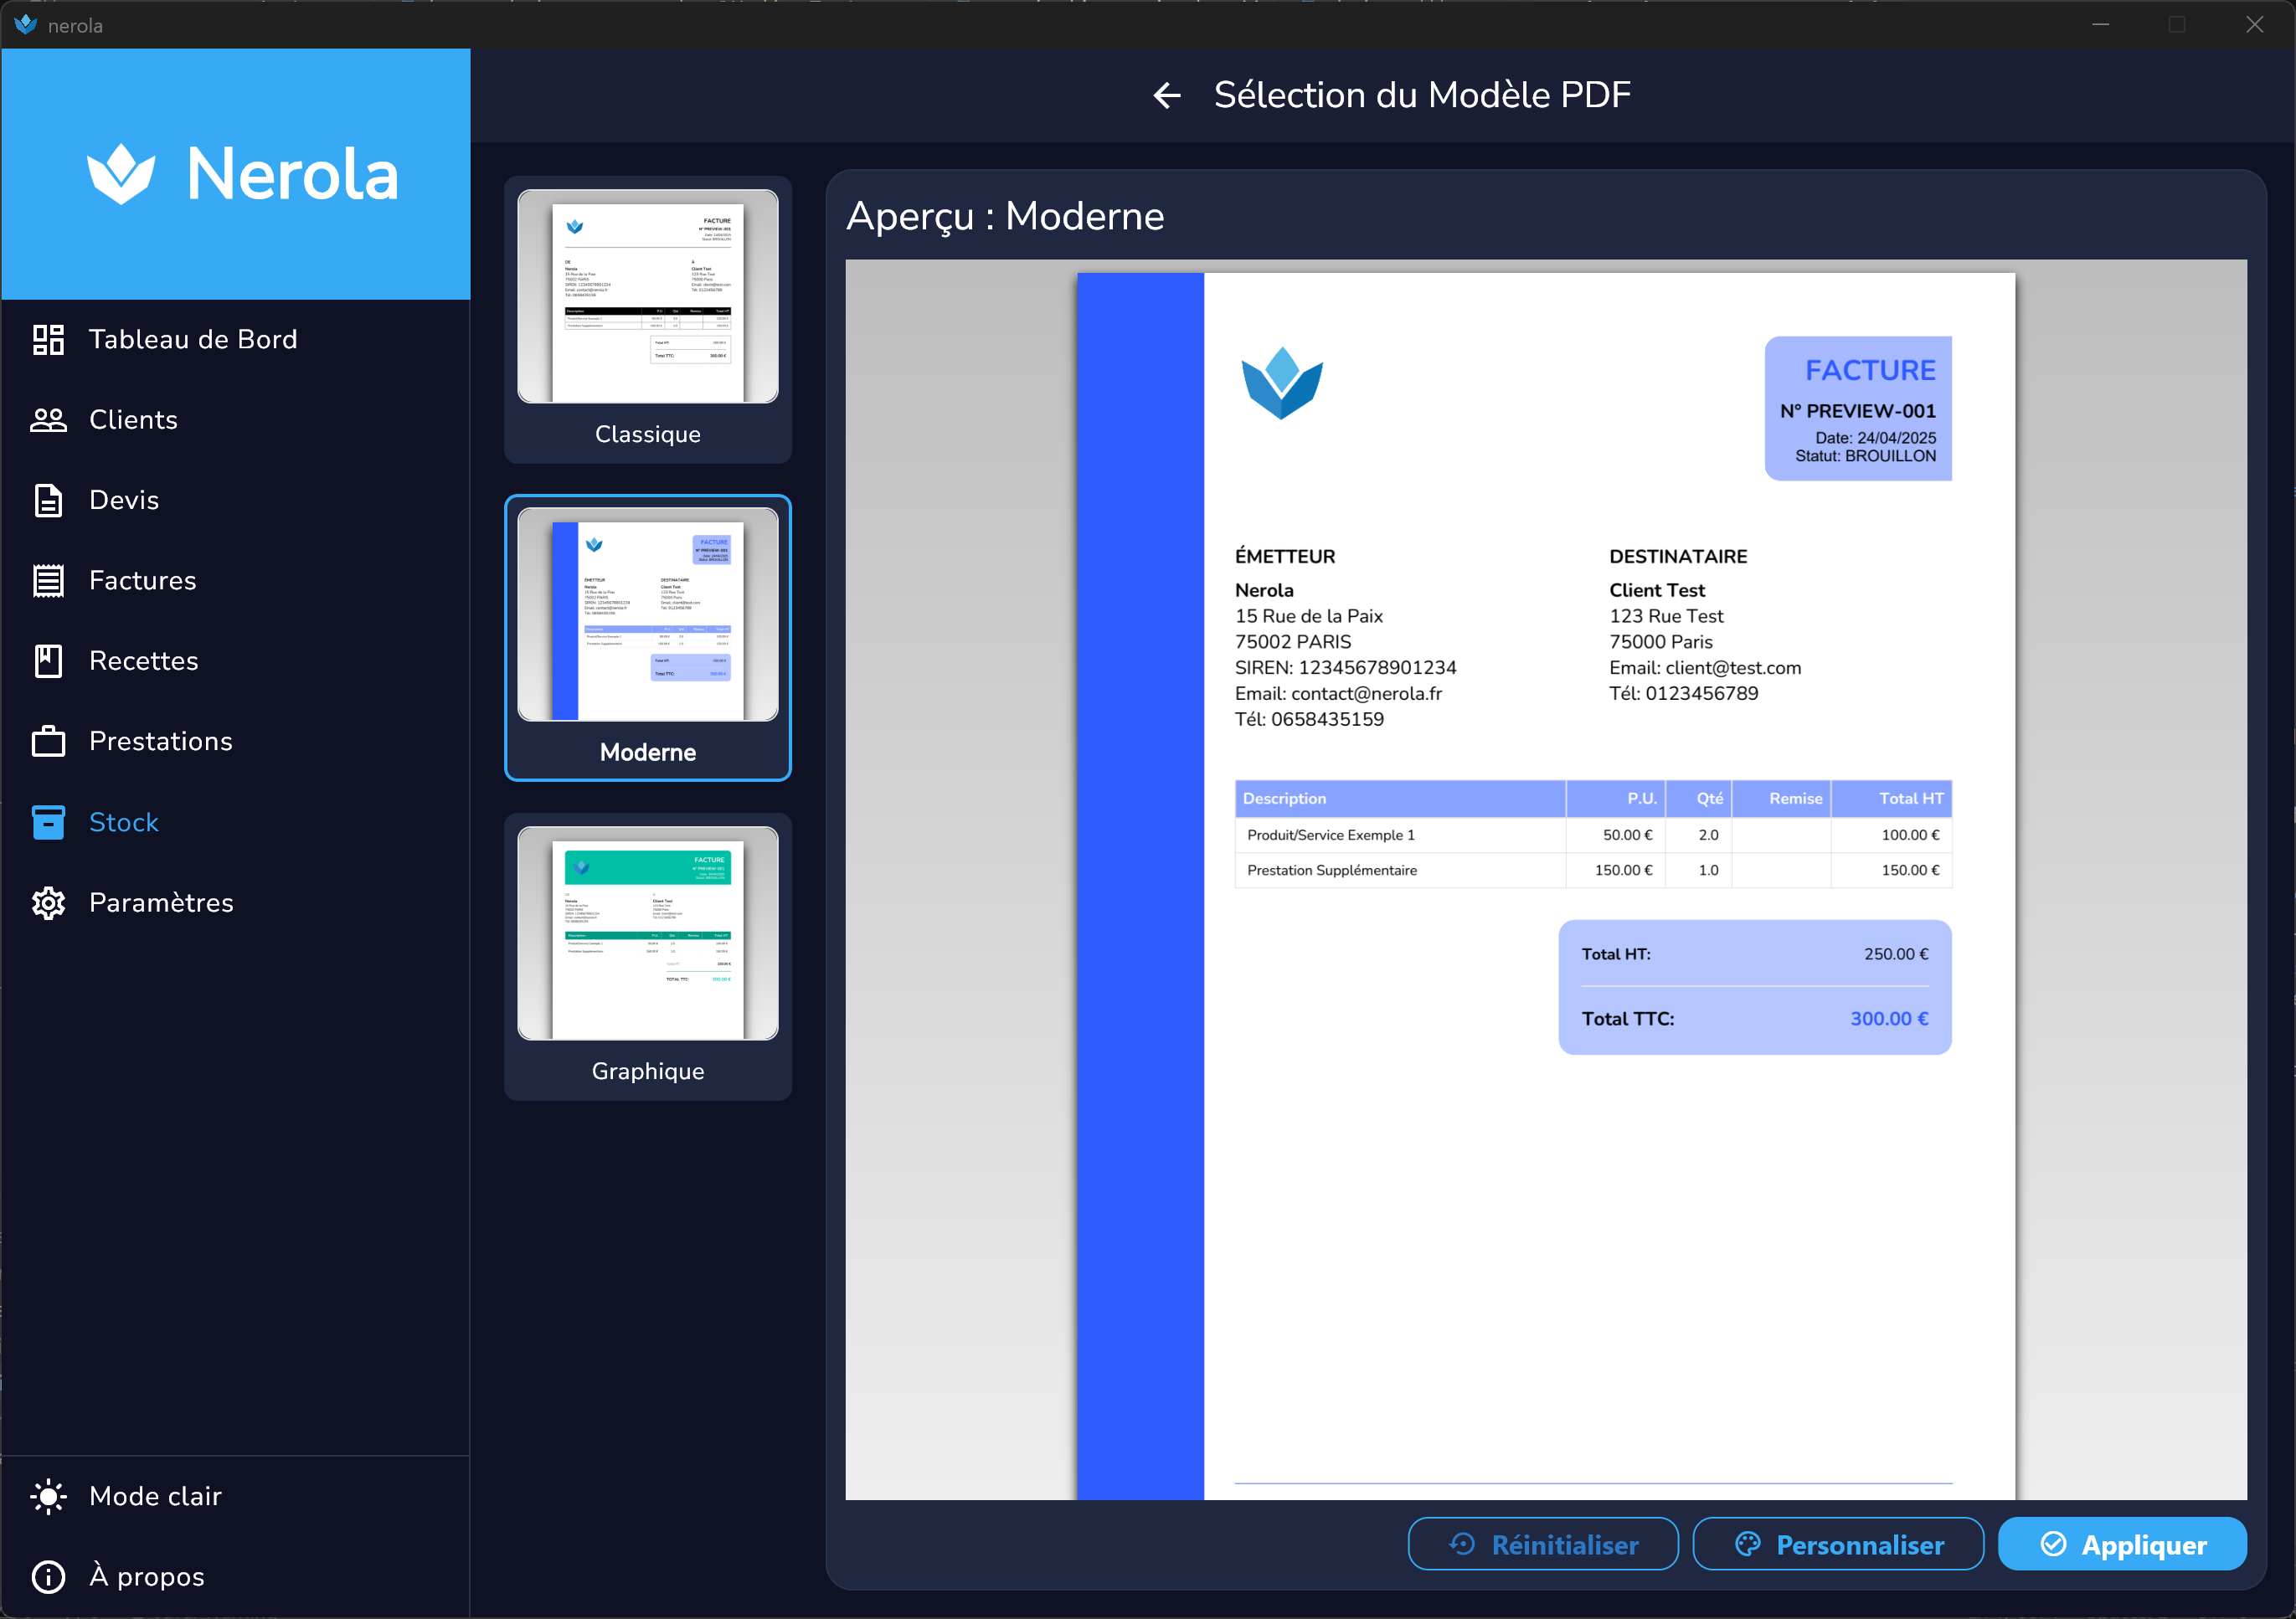
Task: Click the Réinitialiser button
Action: tap(1542, 1545)
